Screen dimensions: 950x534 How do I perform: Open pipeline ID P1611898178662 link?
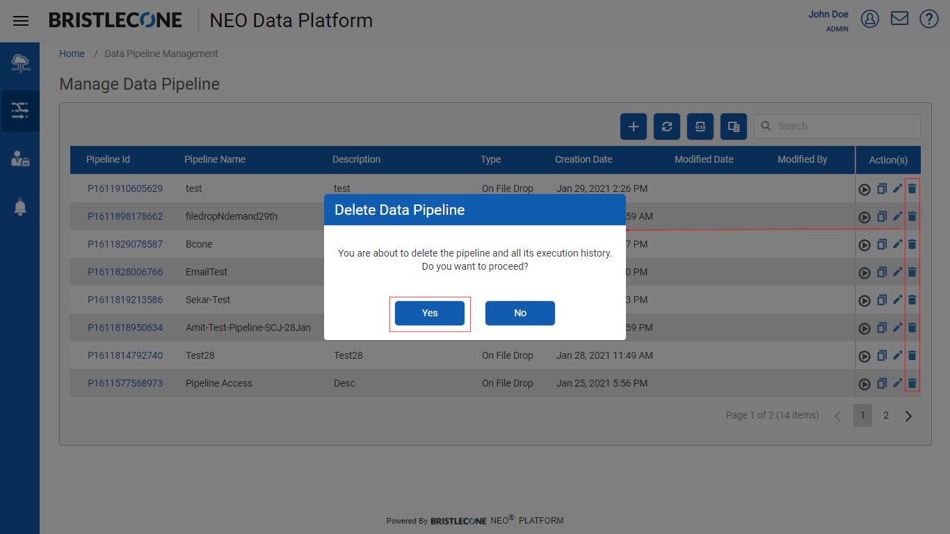[125, 216]
